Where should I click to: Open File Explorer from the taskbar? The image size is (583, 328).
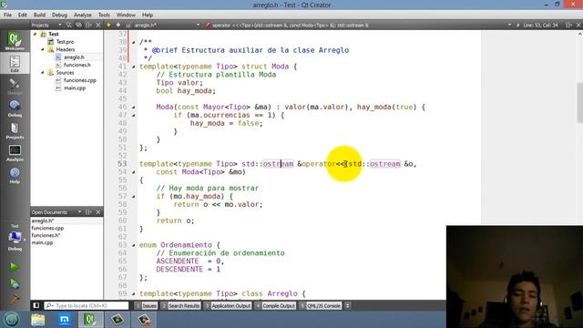point(38,320)
